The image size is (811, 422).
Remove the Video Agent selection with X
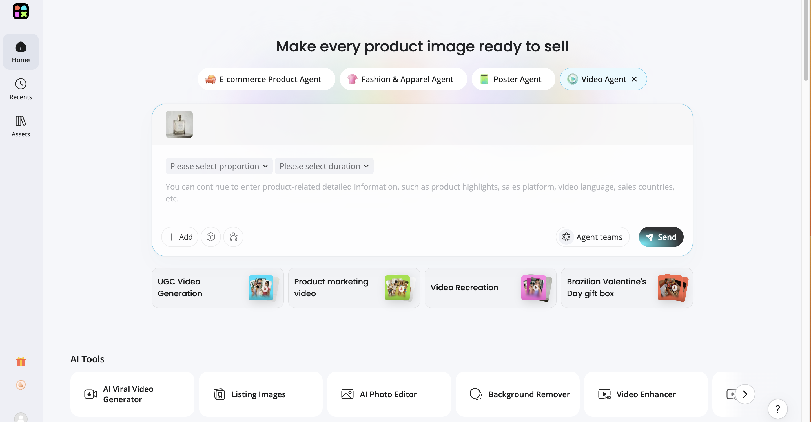tap(634, 79)
